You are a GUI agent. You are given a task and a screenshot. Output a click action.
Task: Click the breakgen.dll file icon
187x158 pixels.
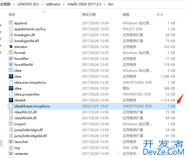[11, 35]
